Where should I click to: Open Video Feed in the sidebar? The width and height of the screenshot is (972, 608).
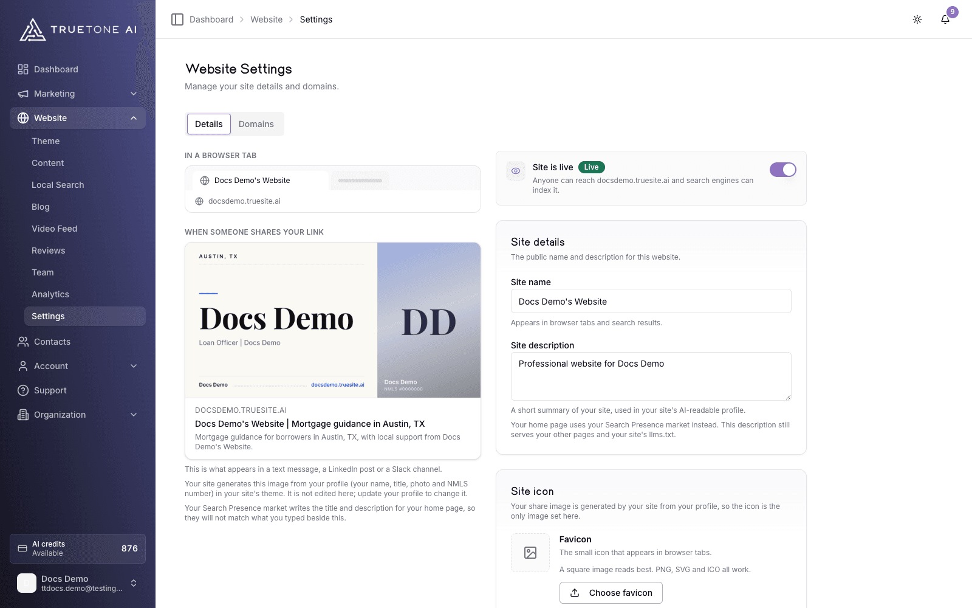point(55,229)
